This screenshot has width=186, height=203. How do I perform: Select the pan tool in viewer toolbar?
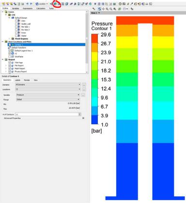coord(103,9)
